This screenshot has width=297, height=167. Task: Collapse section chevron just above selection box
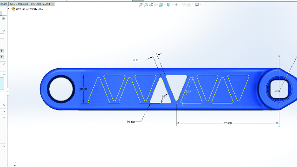click(4, 74)
